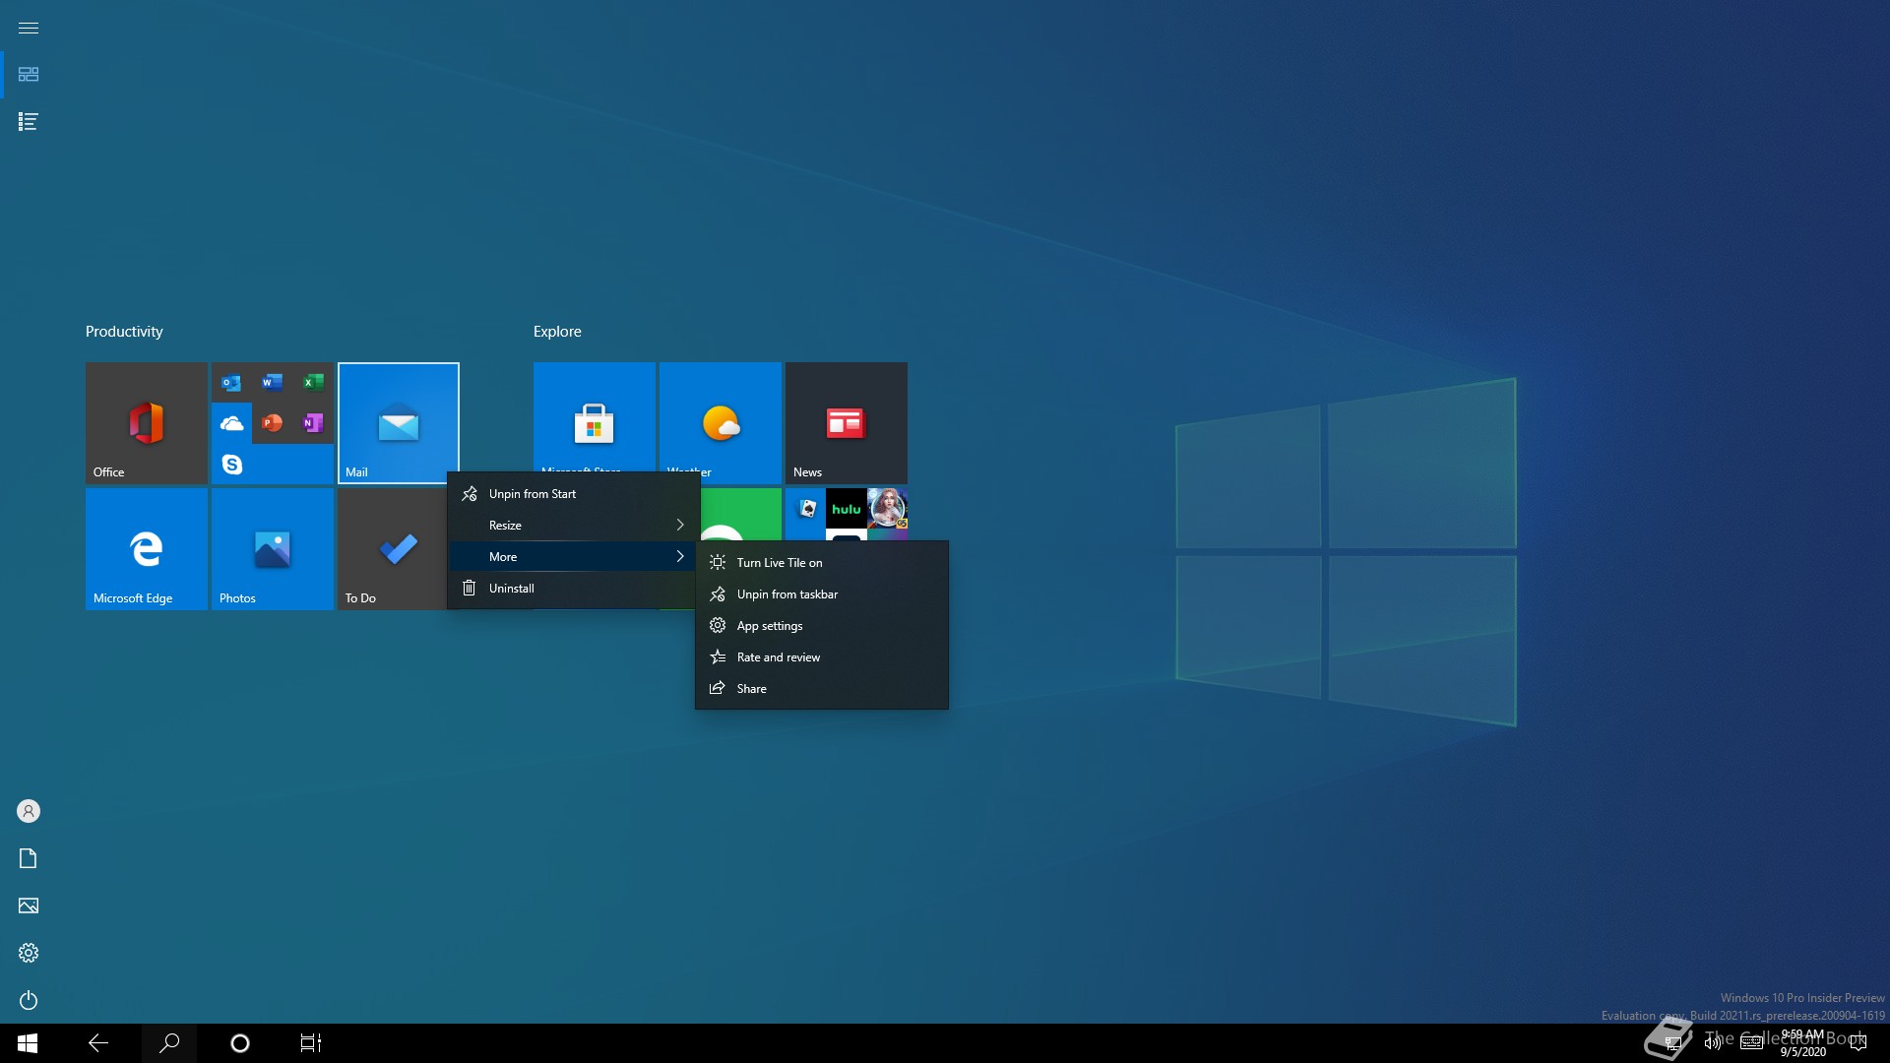Open taskbar Search magnifier
The image size is (1890, 1063).
coord(169,1043)
